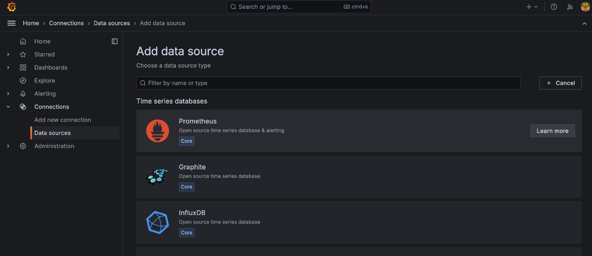Click the Time series databases heading
The height and width of the screenshot is (256, 592).
(x=172, y=101)
